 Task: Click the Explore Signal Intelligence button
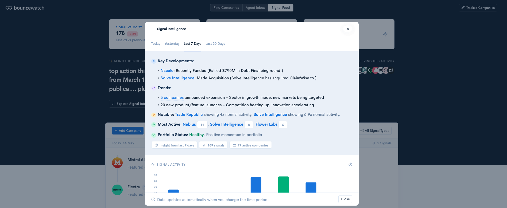(127, 104)
